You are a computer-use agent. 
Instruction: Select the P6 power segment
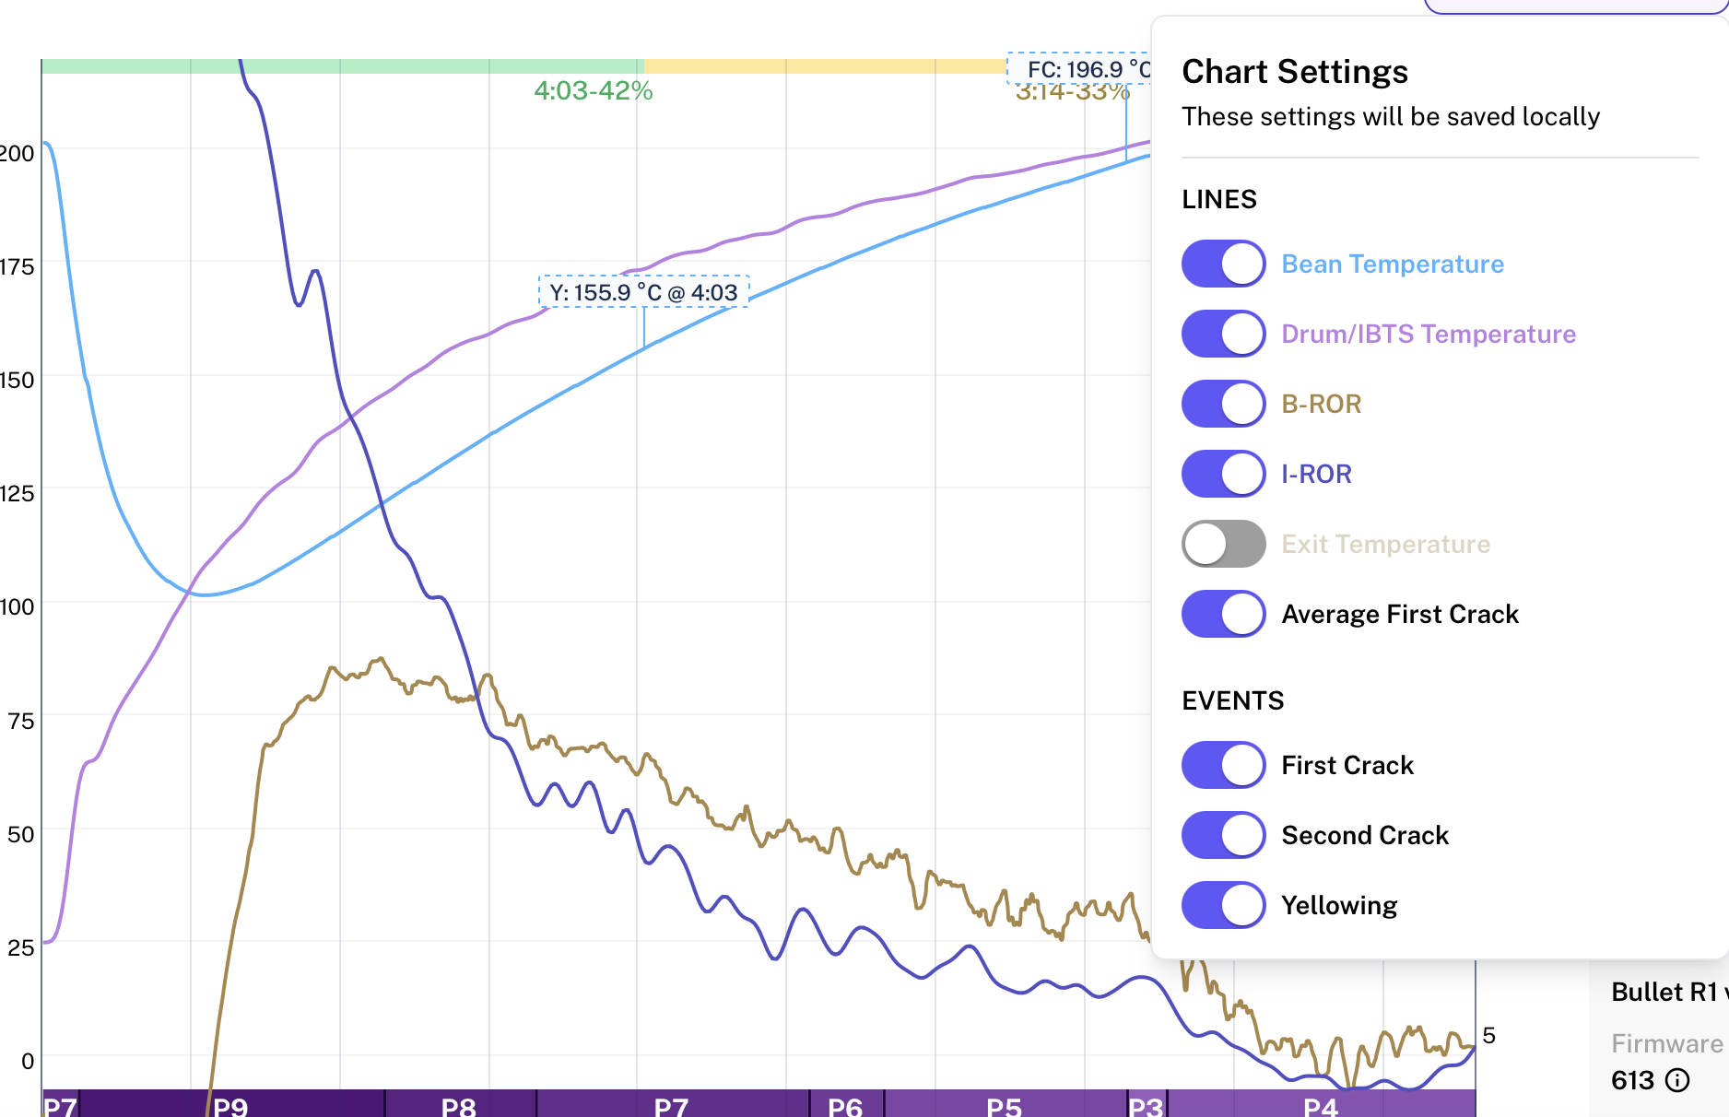click(845, 1104)
